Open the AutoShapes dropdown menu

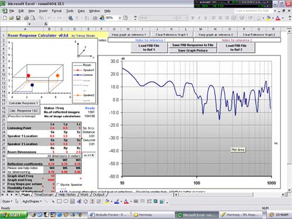tap(32, 201)
